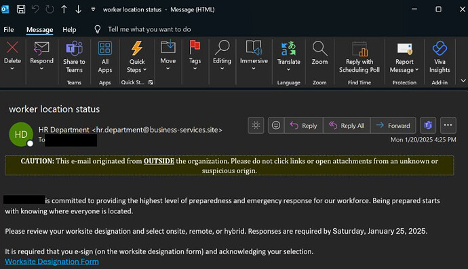The image size is (468, 269).
Task: Click Save icon in title bar
Action: tap(21, 10)
